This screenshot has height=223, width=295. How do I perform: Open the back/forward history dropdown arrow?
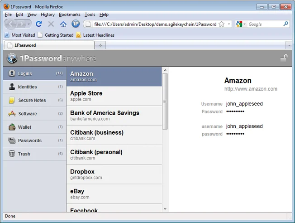point(29,24)
